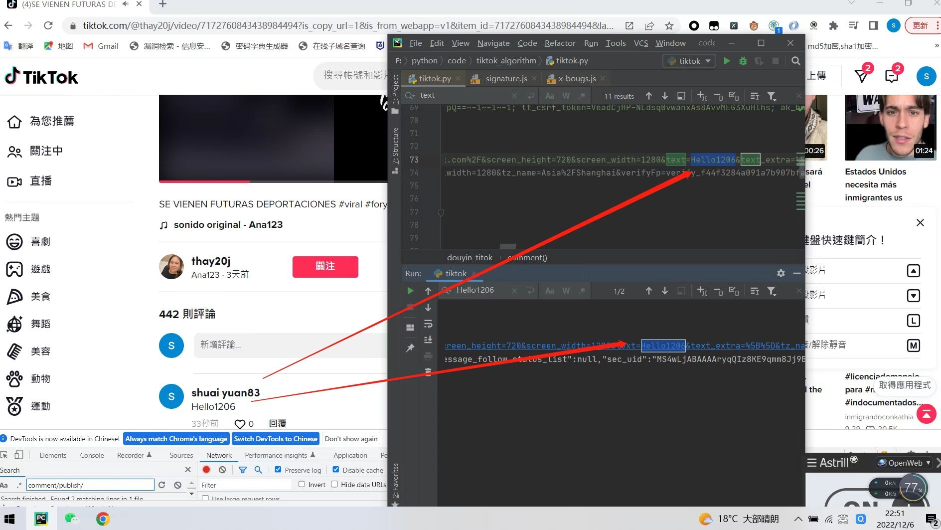Switch to DevTools Sources tab
This screenshot has width=941, height=530.
point(181,455)
